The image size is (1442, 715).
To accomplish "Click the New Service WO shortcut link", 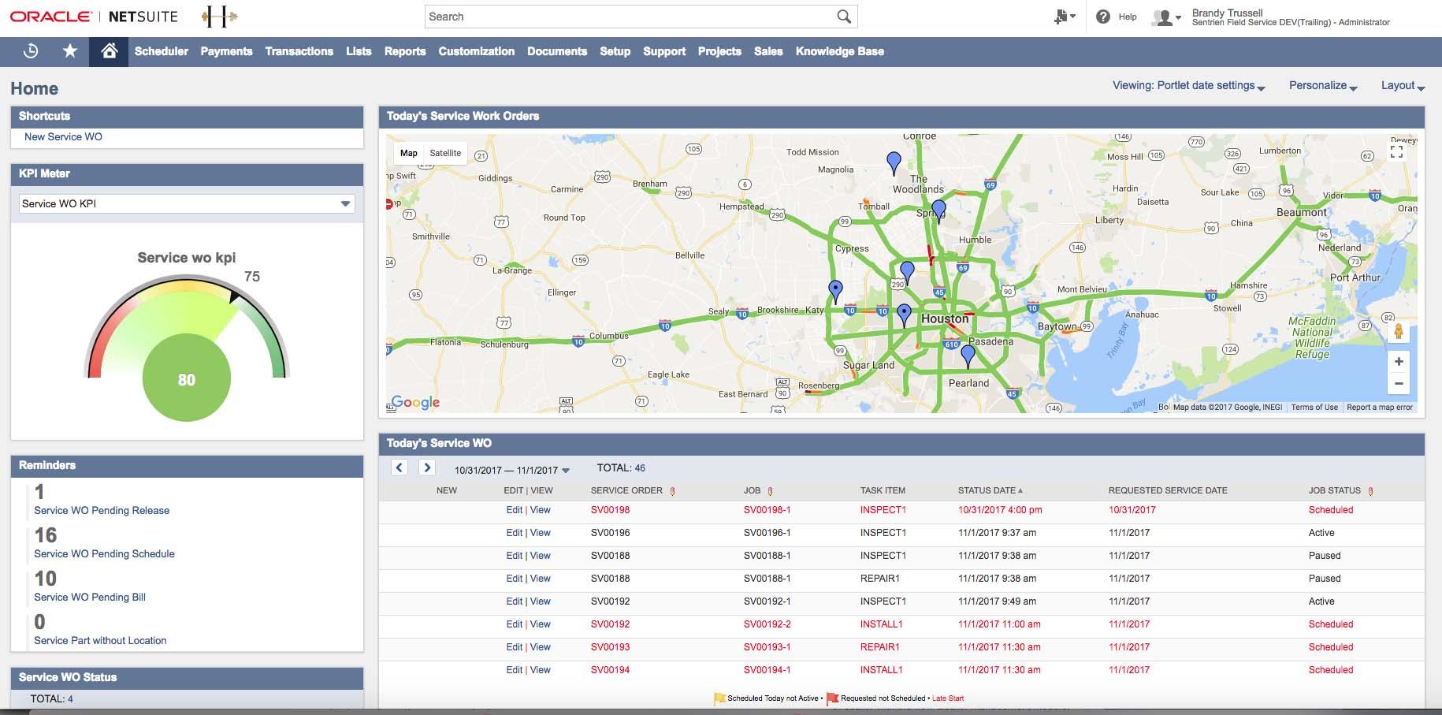I will (63, 137).
